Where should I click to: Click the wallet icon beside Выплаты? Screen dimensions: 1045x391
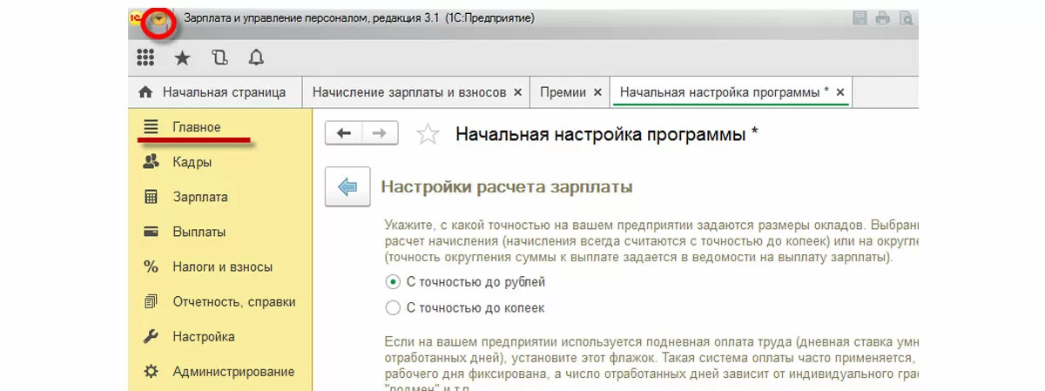click(151, 232)
